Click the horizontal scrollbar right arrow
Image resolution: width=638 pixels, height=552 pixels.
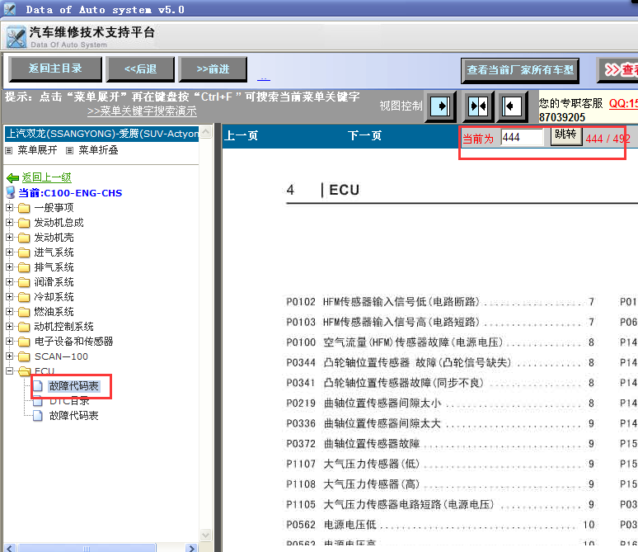(x=191, y=548)
